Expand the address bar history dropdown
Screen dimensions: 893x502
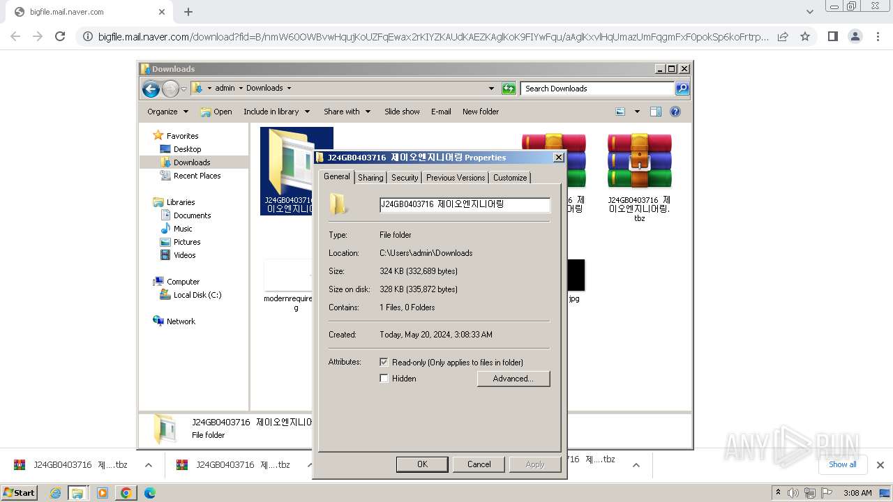491,89
